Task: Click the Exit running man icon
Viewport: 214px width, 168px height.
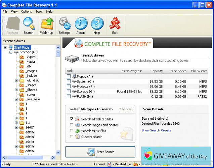Action: coord(115,23)
